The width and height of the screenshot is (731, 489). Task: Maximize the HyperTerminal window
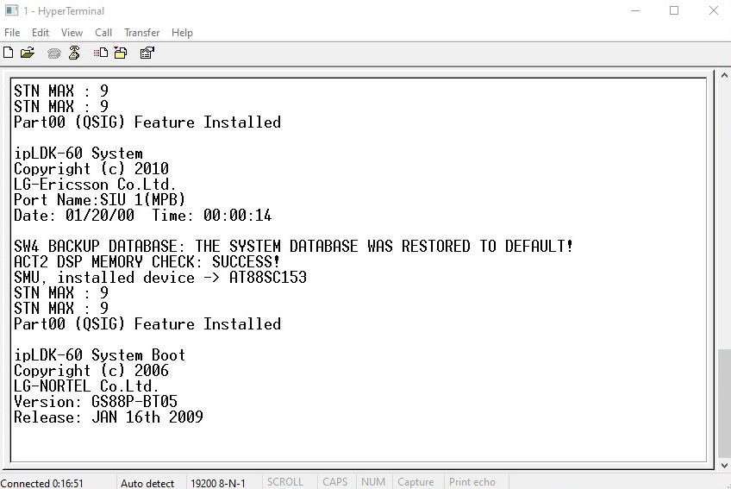(x=674, y=10)
